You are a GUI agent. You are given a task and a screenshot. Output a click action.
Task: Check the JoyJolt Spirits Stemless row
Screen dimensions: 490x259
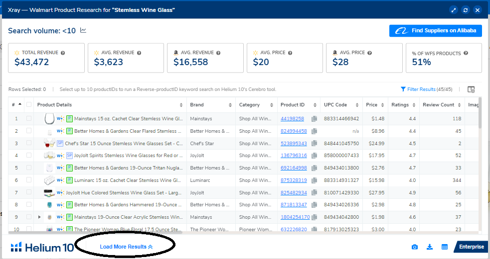pos(29,155)
